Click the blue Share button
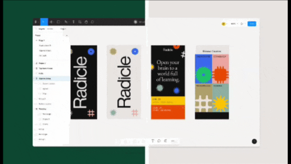The height and width of the screenshot is (164, 291). pyautogui.click(x=252, y=24)
